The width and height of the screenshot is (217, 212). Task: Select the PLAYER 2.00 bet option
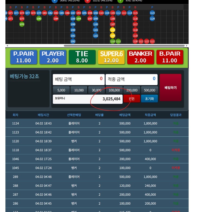point(53,57)
